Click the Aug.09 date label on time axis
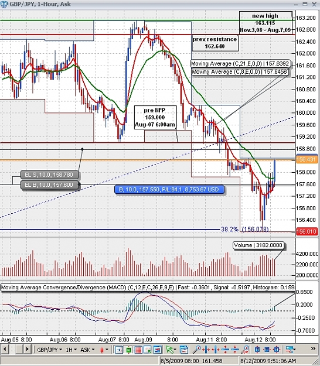The height and width of the screenshot is (366, 320). 144,339
